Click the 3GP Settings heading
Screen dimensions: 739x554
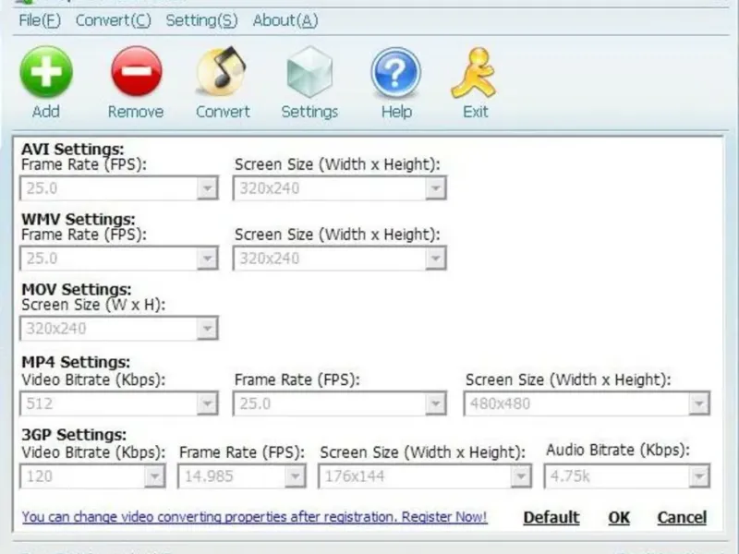coord(74,434)
